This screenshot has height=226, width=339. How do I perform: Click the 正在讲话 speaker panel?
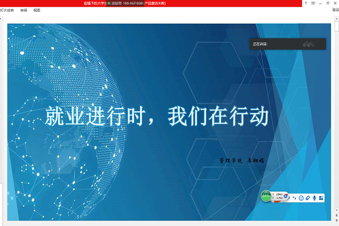point(288,44)
